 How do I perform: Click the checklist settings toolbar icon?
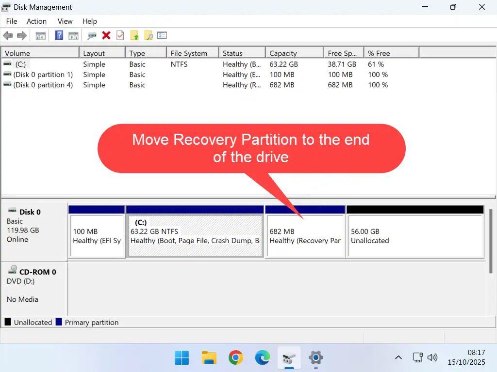point(162,35)
